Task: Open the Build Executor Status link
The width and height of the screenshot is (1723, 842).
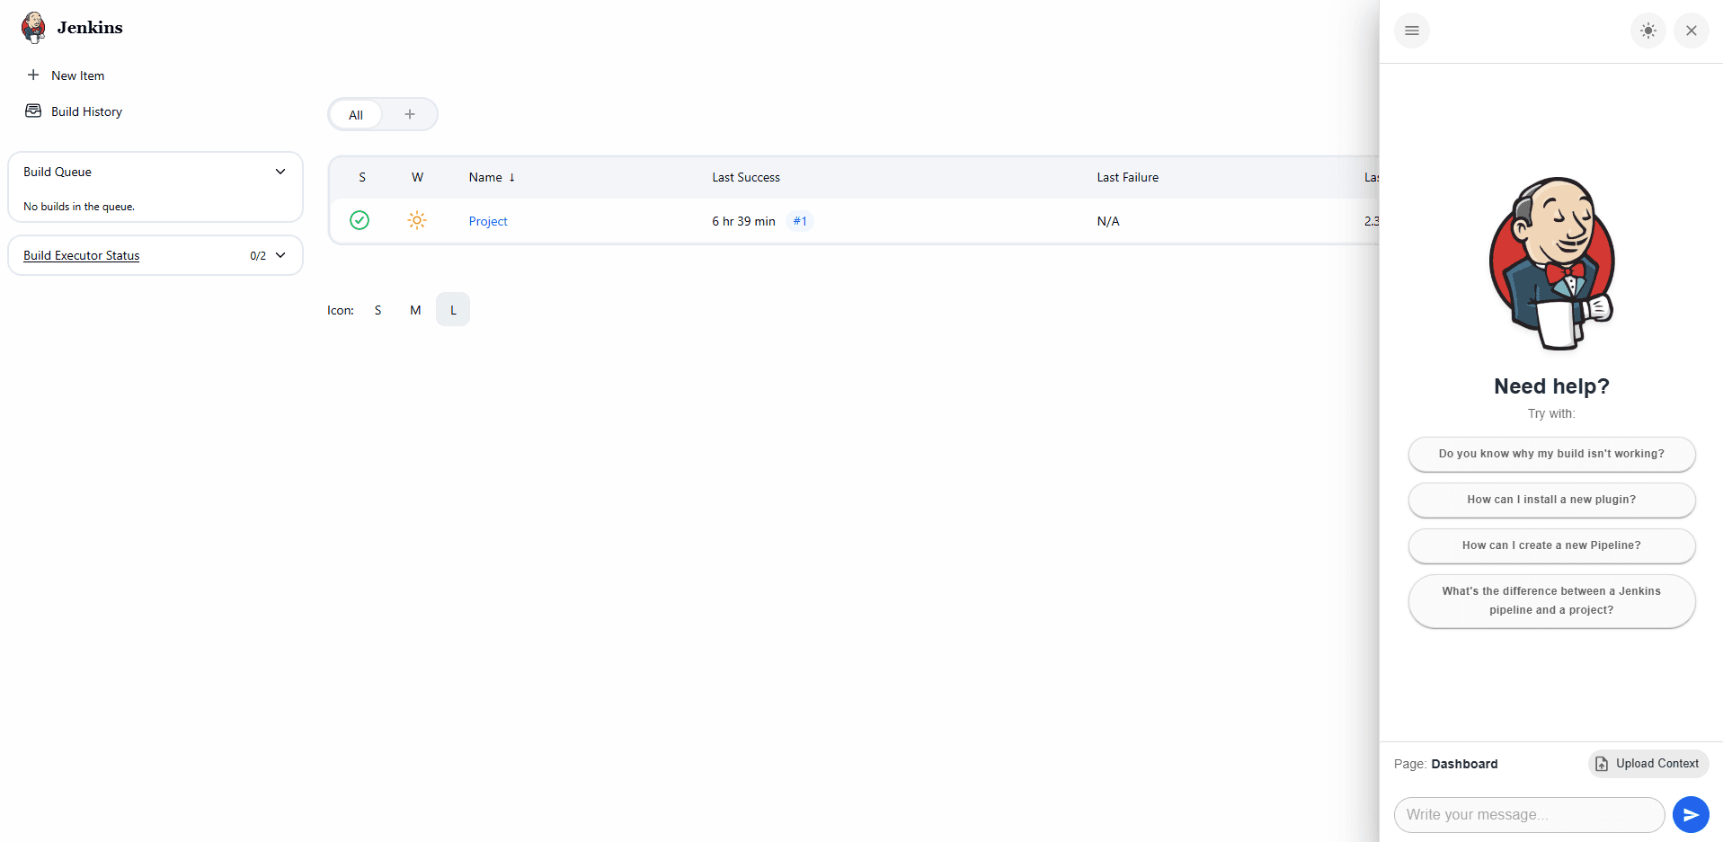Action: click(x=82, y=255)
